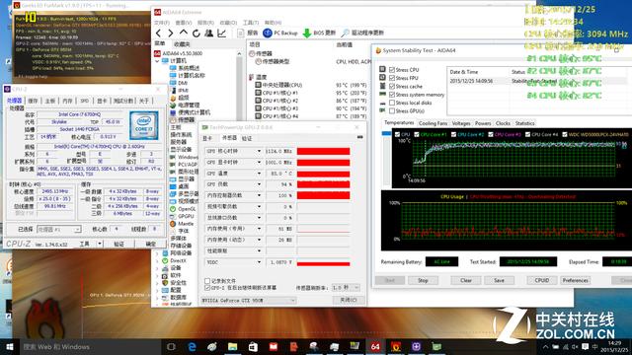The width and height of the screenshot is (632, 355).
Task: Click Save in Stability Test
Action: point(499,280)
